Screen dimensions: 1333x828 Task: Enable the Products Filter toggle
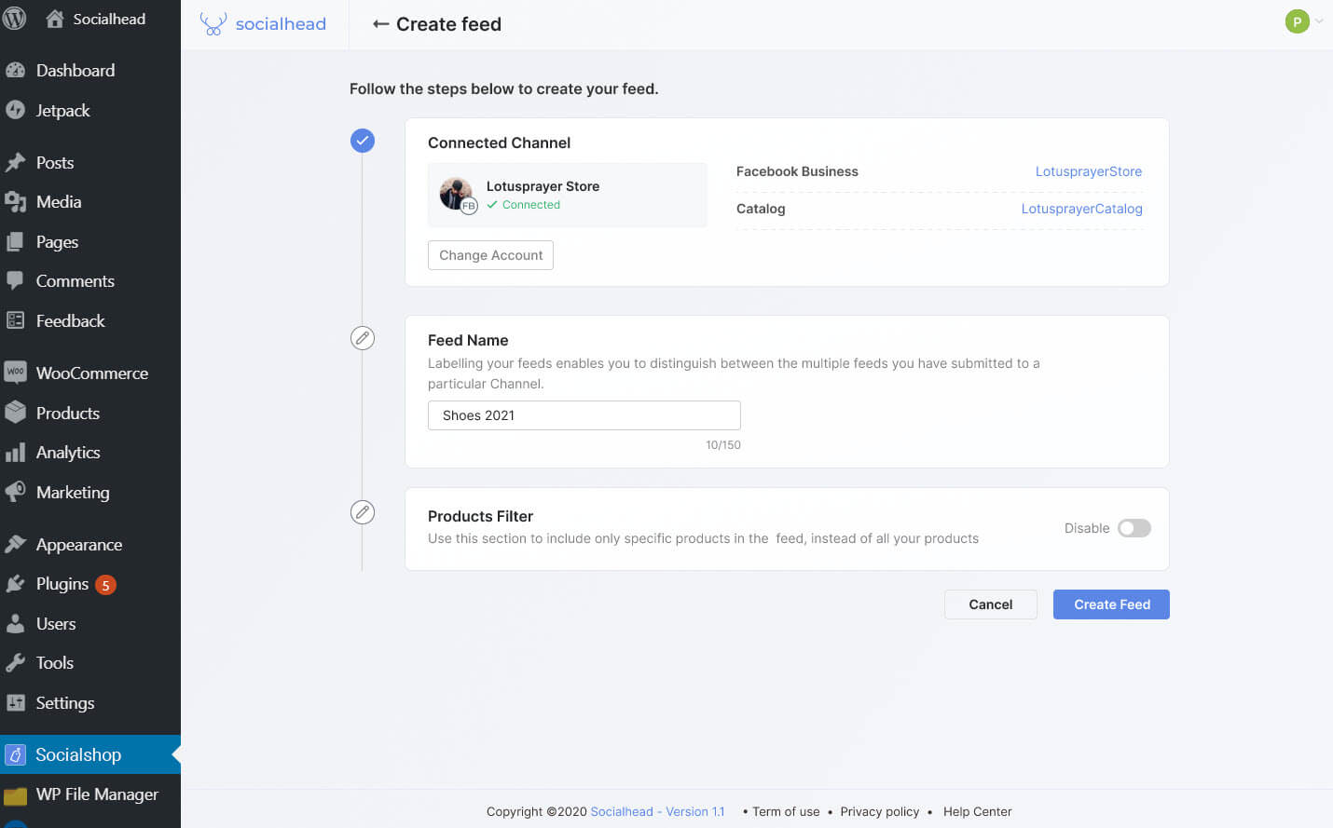(1134, 528)
